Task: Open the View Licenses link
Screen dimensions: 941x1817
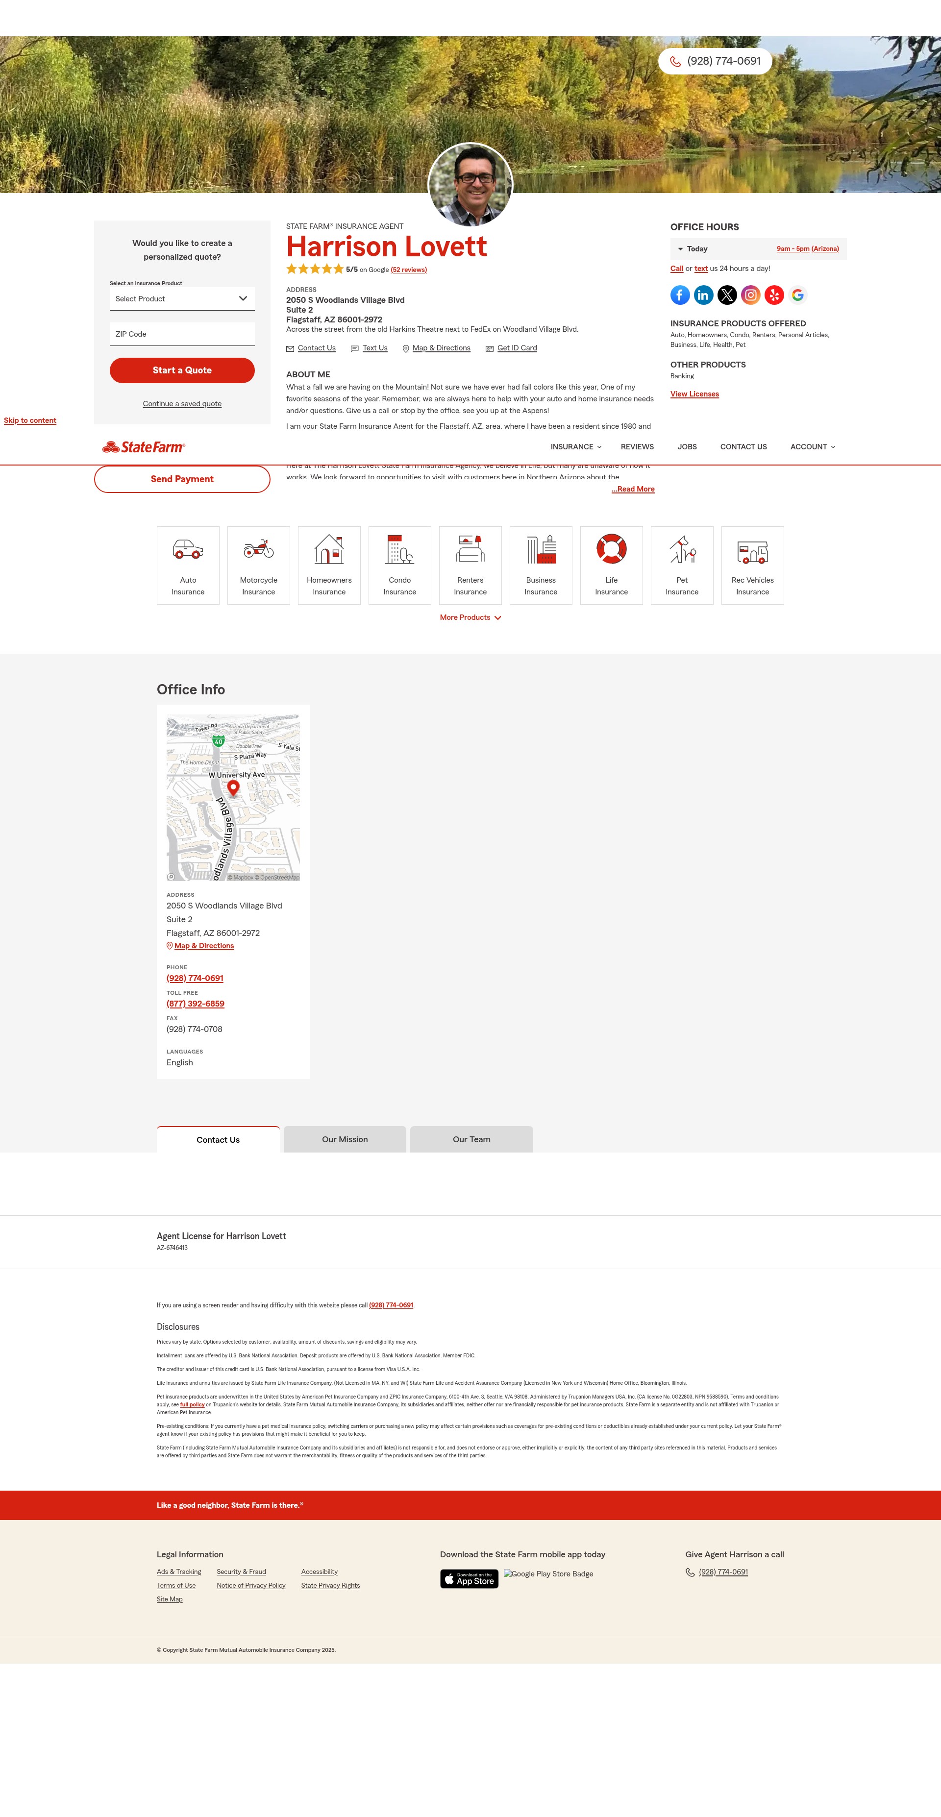Action: (694, 393)
